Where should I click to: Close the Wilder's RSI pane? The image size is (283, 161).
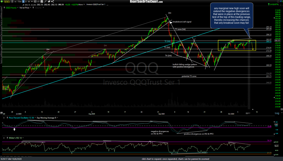tap(4, 138)
